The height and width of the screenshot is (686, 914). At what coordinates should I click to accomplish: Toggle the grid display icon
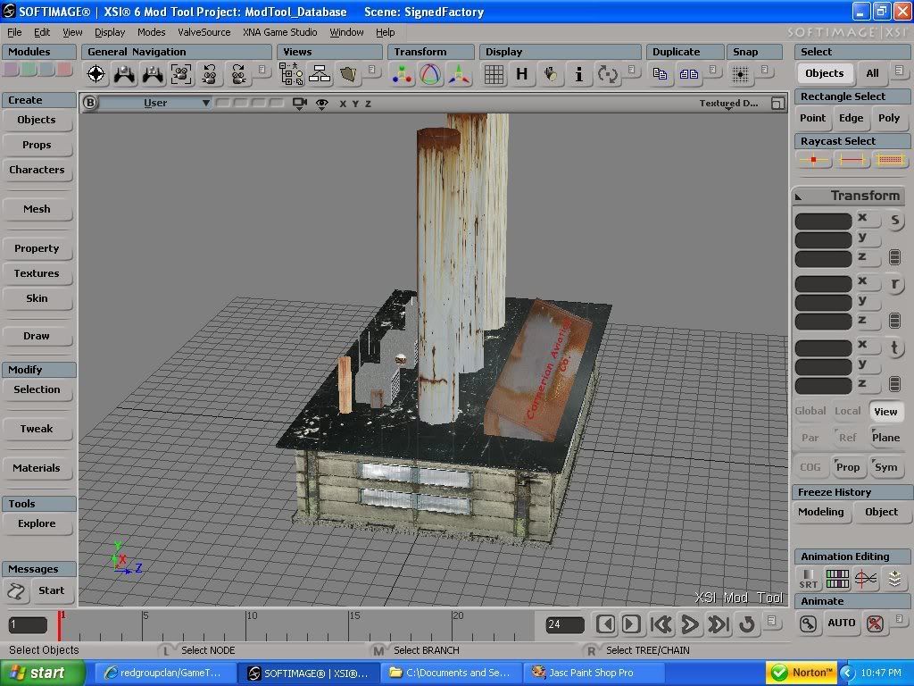[x=494, y=74]
